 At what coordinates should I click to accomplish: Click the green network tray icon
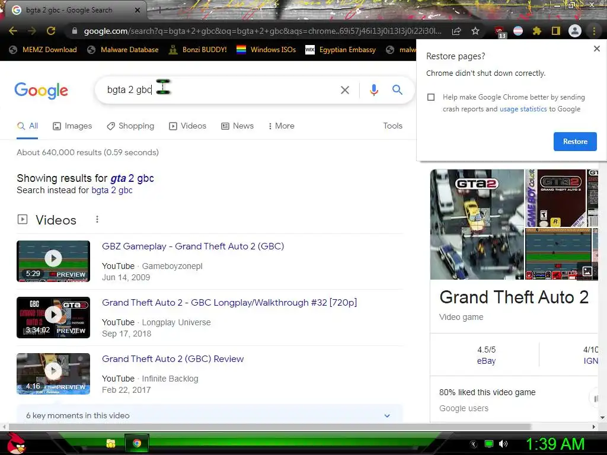click(x=489, y=444)
